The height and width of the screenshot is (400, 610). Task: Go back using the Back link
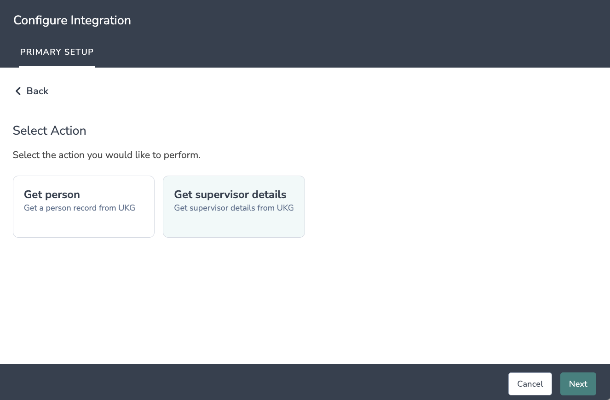[37, 91]
